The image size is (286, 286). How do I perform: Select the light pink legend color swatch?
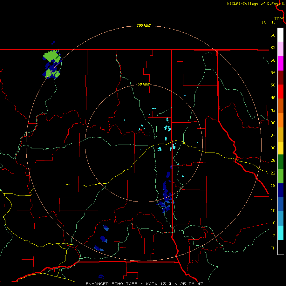tap(281, 49)
